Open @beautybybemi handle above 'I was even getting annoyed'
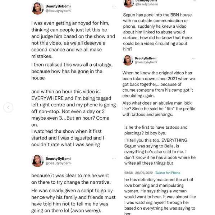The image size is (215, 215). click(58, 11)
